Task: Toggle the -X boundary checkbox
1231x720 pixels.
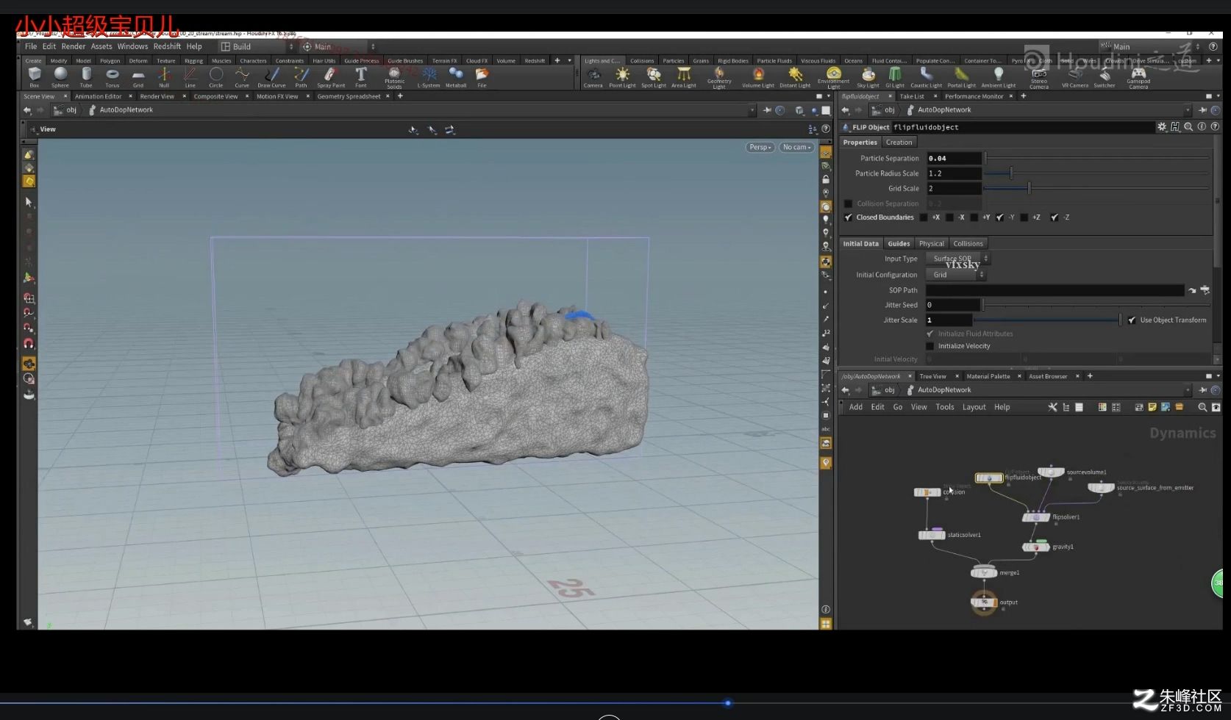Action: [949, 217]
